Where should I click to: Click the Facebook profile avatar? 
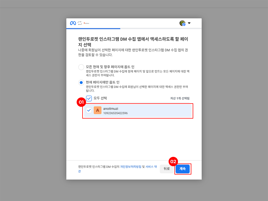(x=183, y=23)
